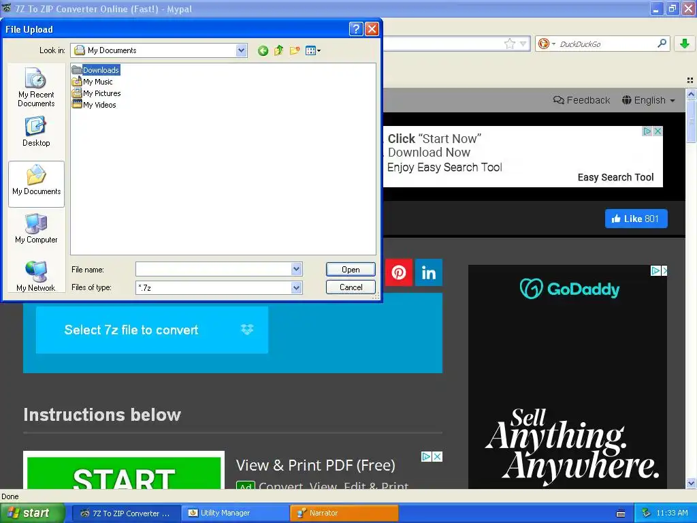Click the Cancel button
Screen dimensions: 697x523
(351, 287)
